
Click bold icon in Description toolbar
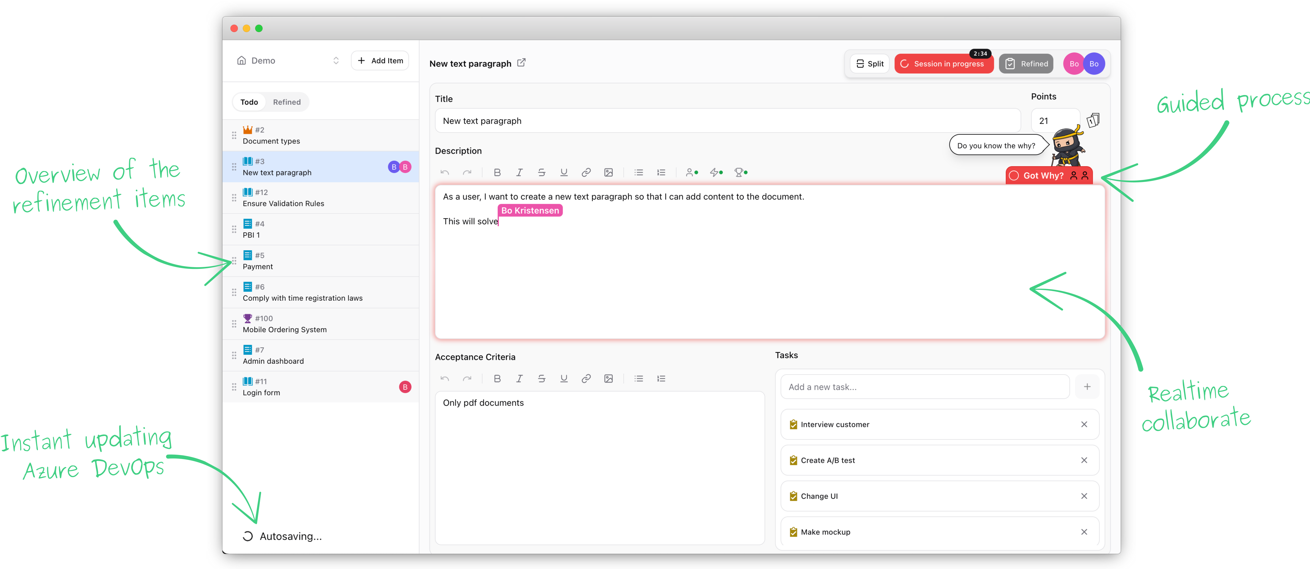(497, 172)
